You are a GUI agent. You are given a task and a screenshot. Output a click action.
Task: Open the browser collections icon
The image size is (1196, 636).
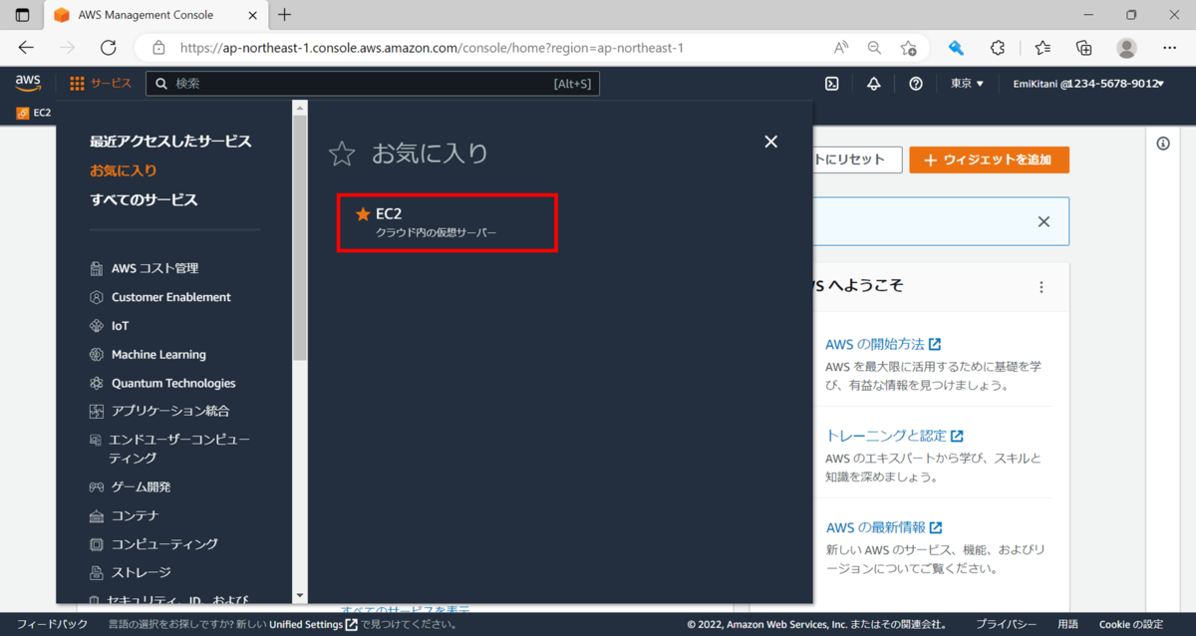(1084, 48)
